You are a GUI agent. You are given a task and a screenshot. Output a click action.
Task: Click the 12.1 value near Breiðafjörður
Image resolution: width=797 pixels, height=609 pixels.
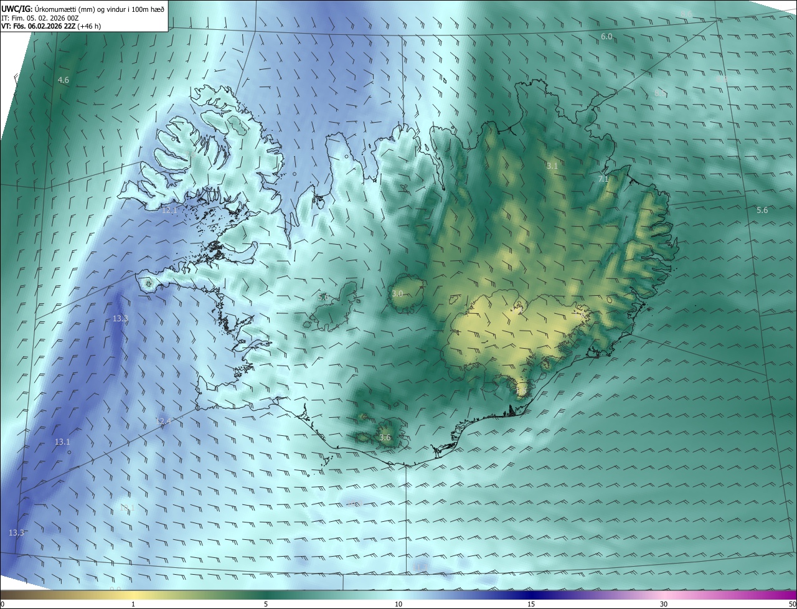point(169,210)
